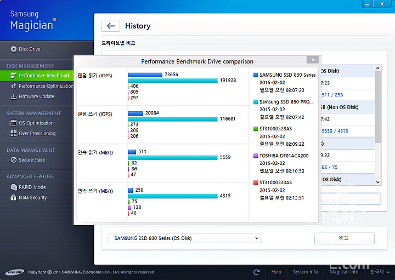Screen dimensions: 395x280
Task: Click the Performance Benchmark bars icon
Action: pyautogui.click(x=13, y=76)
